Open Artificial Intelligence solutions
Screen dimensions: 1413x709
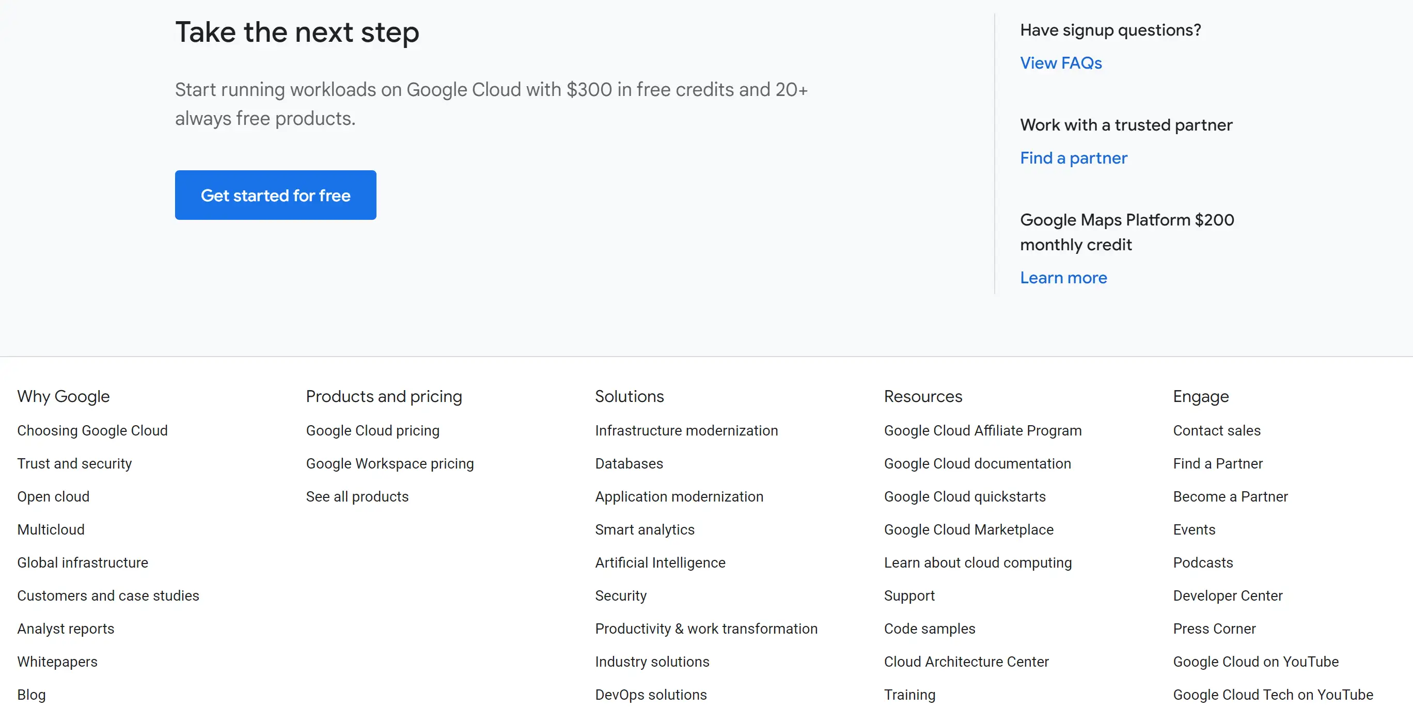coord(660,562)
